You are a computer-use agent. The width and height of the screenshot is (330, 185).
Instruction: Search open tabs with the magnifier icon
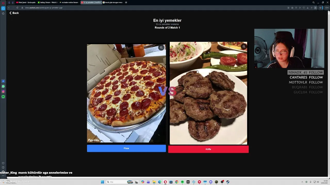[313, 2]
